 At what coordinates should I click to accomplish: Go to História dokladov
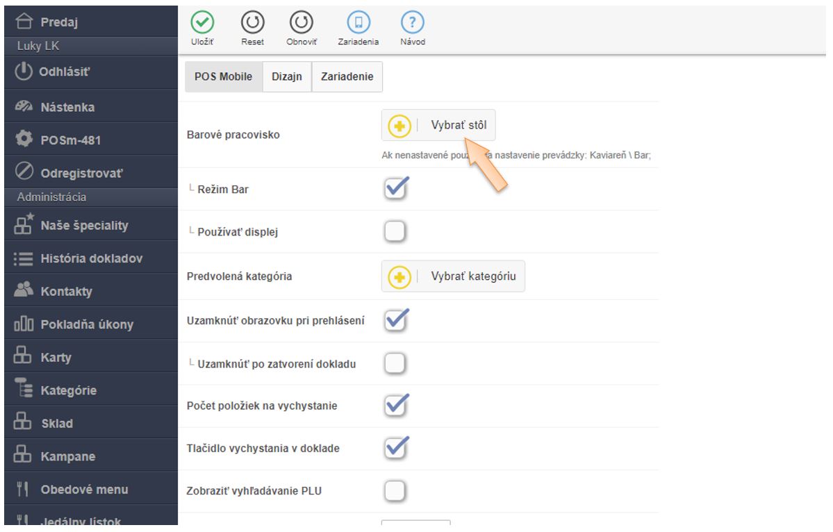(91, 258)
